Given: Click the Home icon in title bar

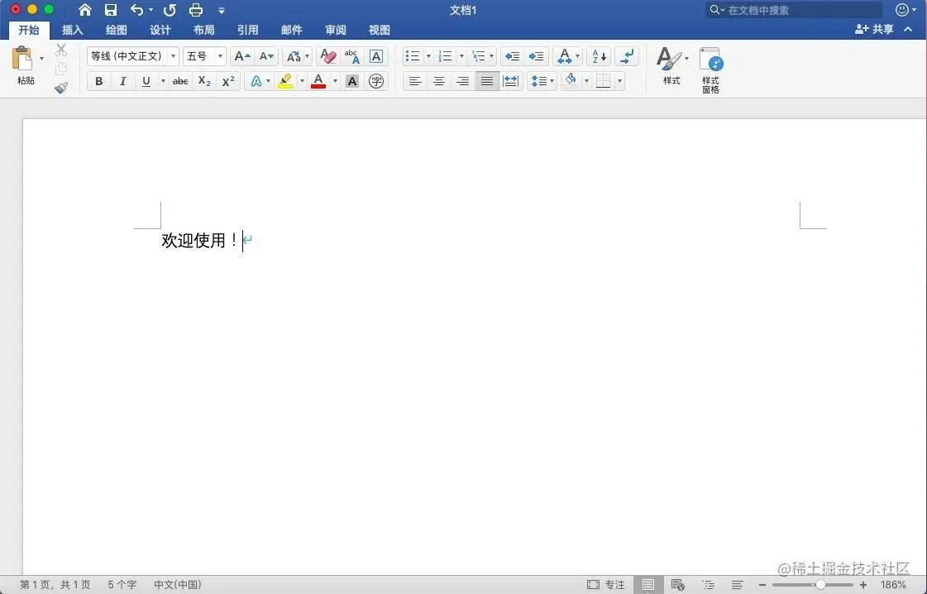Looking at the screenshot, I should point(85,10).
